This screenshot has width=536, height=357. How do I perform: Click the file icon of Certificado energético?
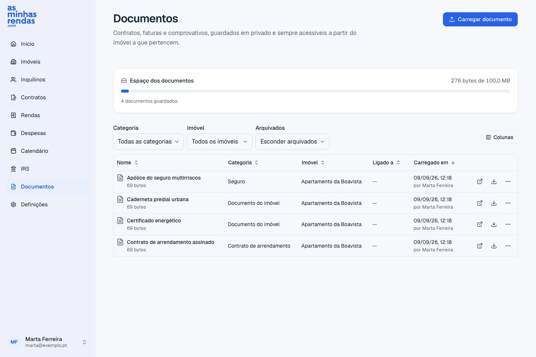(x=120, y=221)
